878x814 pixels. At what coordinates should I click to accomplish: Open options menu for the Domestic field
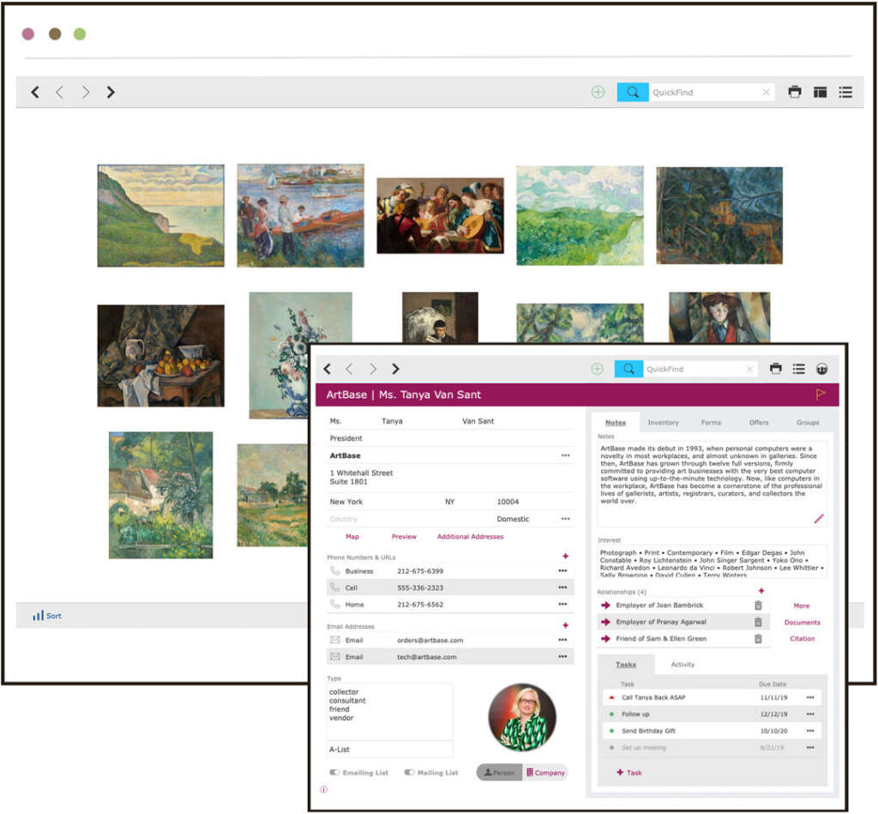pyautogui.click(x=566, y=519)
